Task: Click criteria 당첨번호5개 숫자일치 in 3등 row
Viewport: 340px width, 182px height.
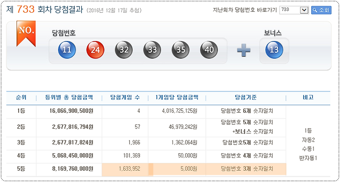Action: pyautogui.click(x=247, y=142)
